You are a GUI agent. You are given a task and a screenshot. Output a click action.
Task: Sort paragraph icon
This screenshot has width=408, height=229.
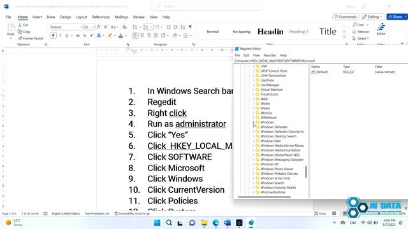[x=183, y=27]
